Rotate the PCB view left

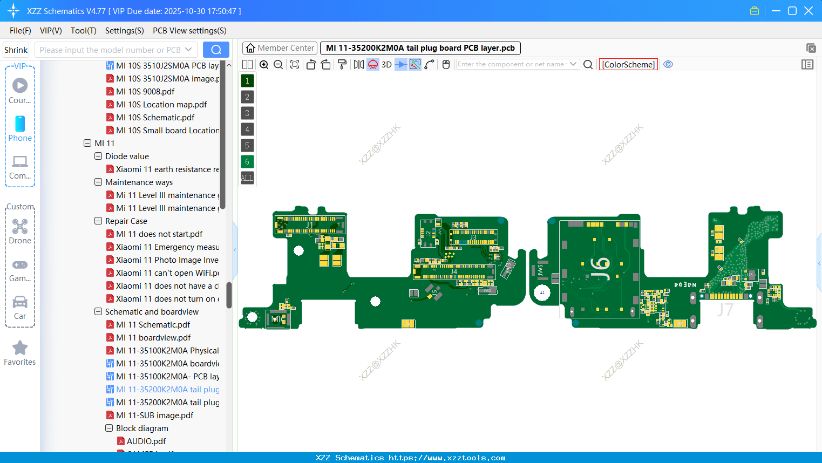[311, 64]
